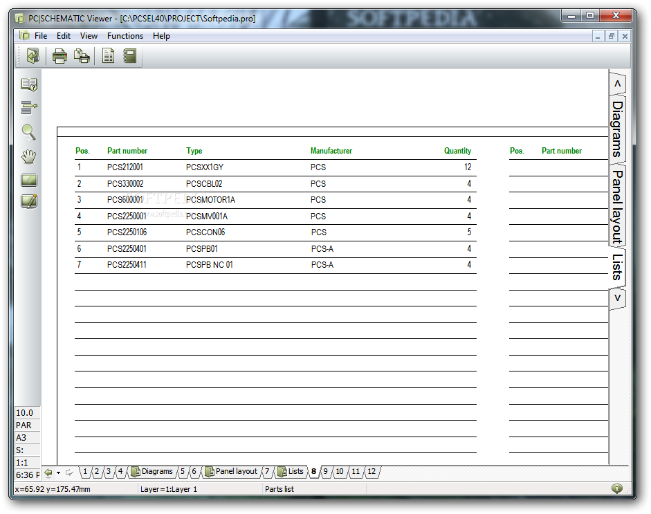Click the 10.0 grid value field
Viewport: 651px width, 514px height.
click(x=28, y=413)
